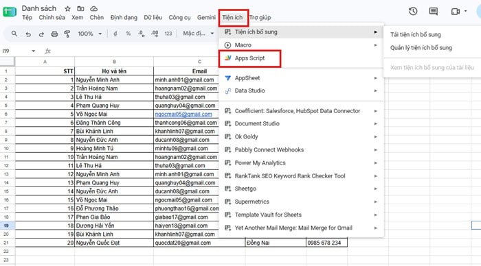
Task: Increase decimal places
Action: click(x=155, y=34)
